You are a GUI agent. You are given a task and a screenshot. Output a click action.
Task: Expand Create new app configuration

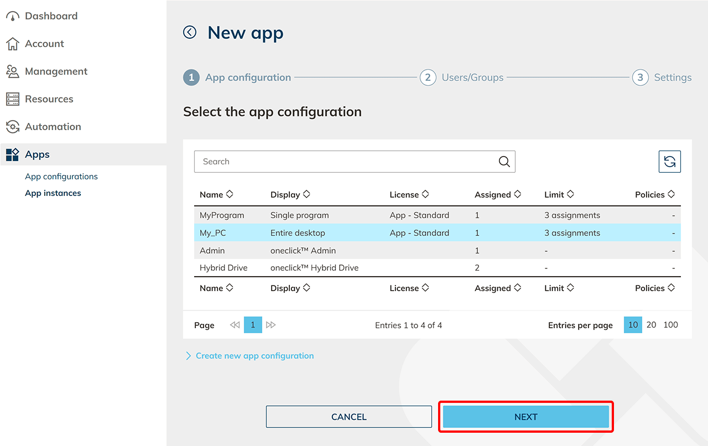(x=254, y=356)
